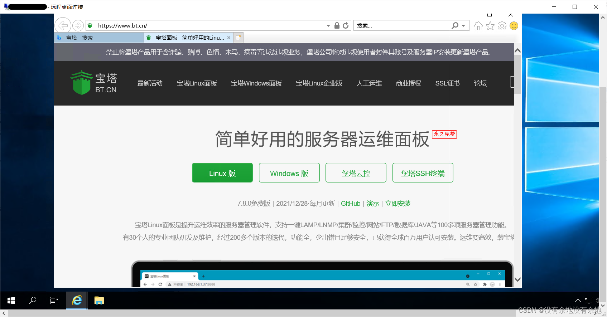Open the 宝塔Windows面板 menu item
607x317 pixels.
coord(256,83)
